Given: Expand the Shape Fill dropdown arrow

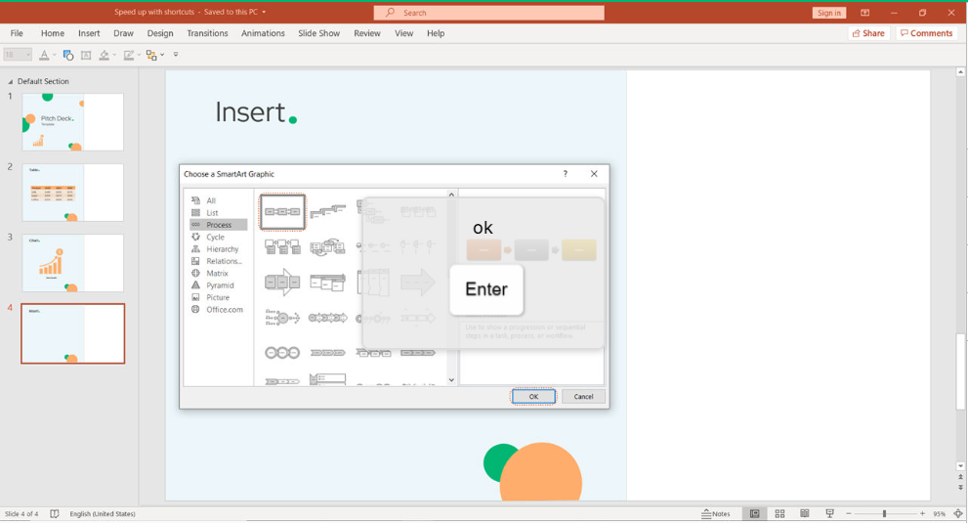Looking at the screenshot, I should [115, 55].
